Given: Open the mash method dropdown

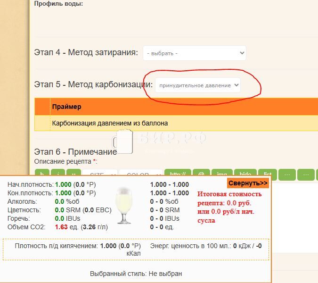Looking at the screenshot, I should (x=194, y=53).
